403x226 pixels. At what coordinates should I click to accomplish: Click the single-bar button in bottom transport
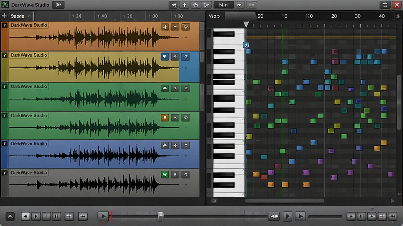46,217
